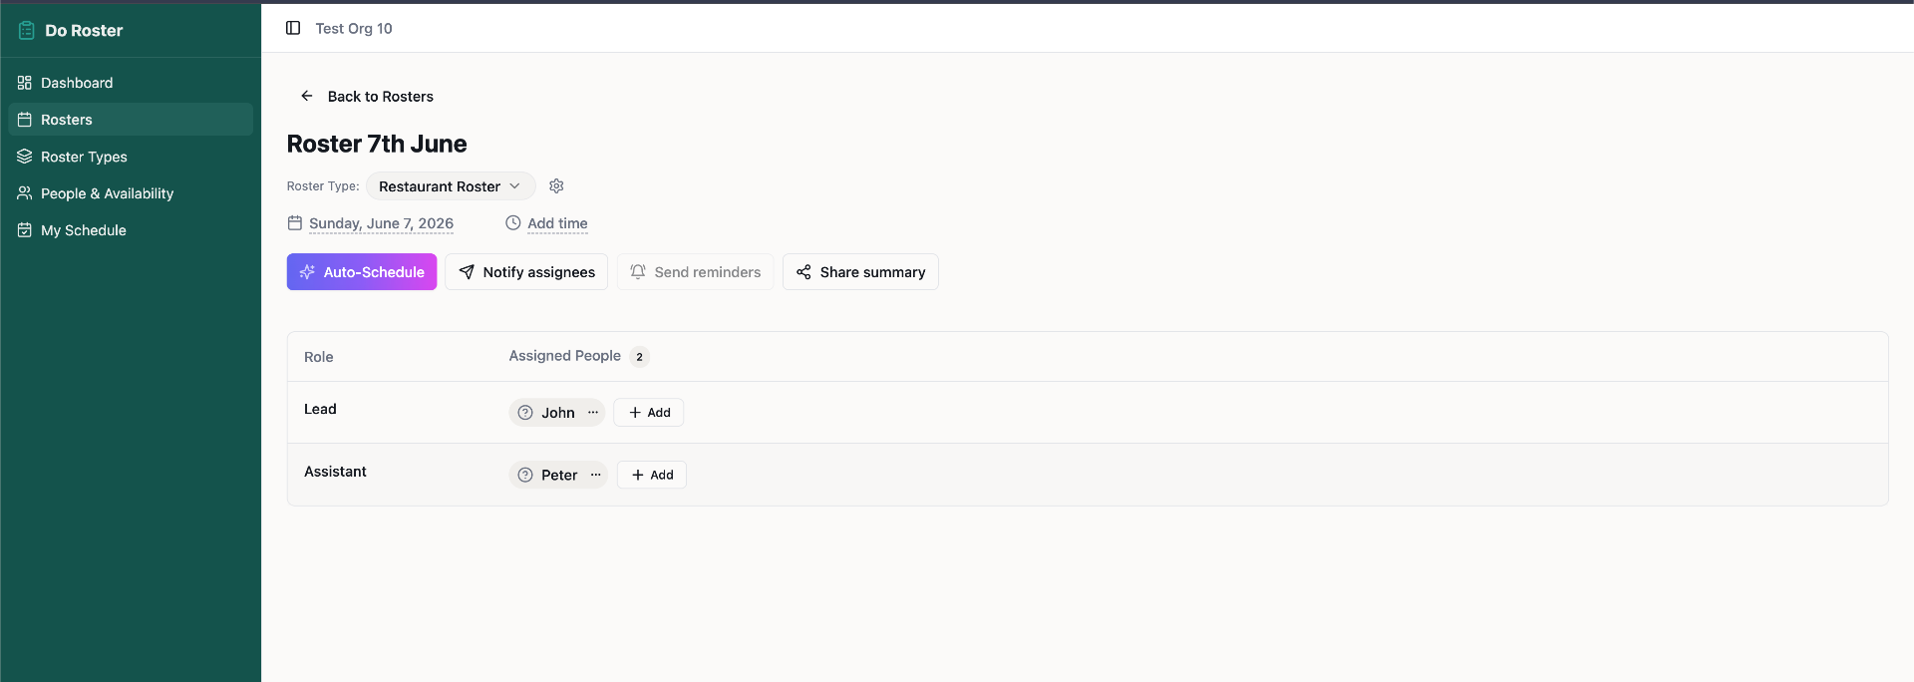Viewport: 1914px width, 682px height.
Task: Click the Assistant role label
Action: tap(335, 472)
